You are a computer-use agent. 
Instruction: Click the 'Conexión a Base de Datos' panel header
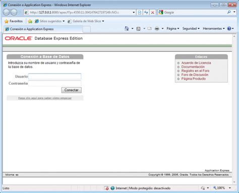(x=45, y=57)
